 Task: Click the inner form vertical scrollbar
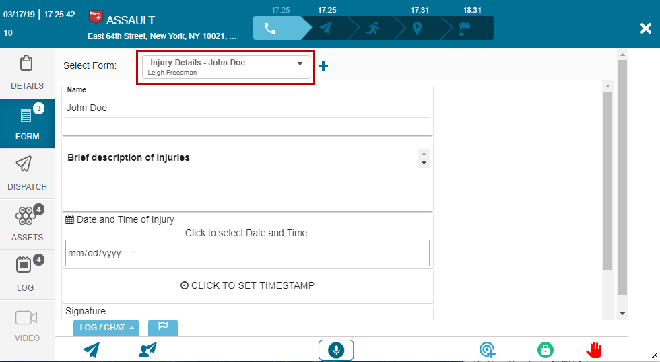pyautogui.click(x=607, y=181)
